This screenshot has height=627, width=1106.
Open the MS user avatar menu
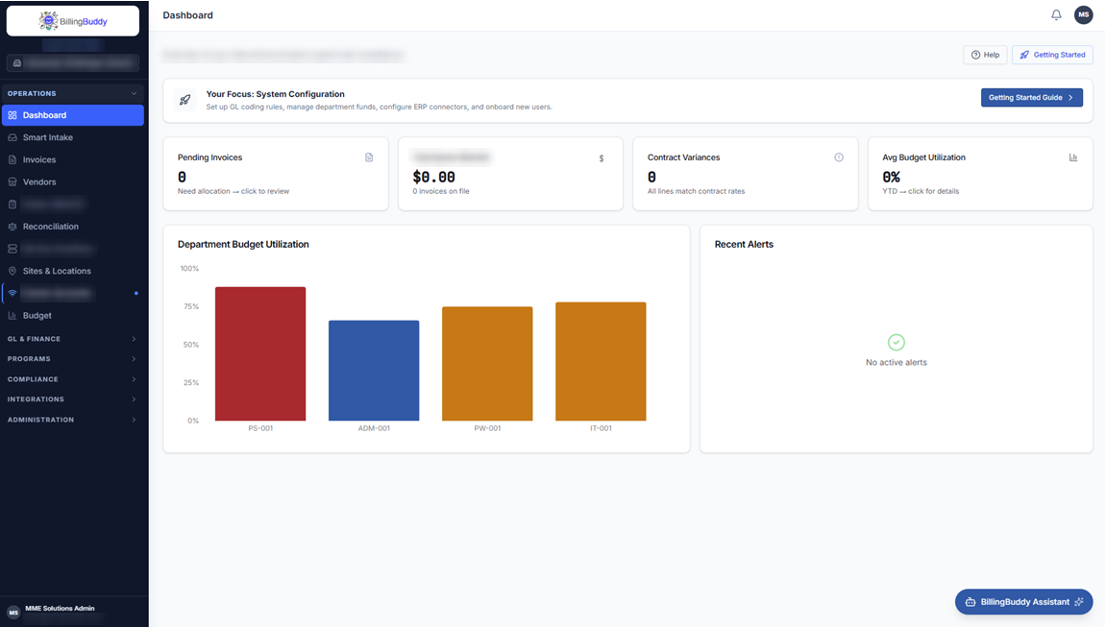(x=1084, y=14)
